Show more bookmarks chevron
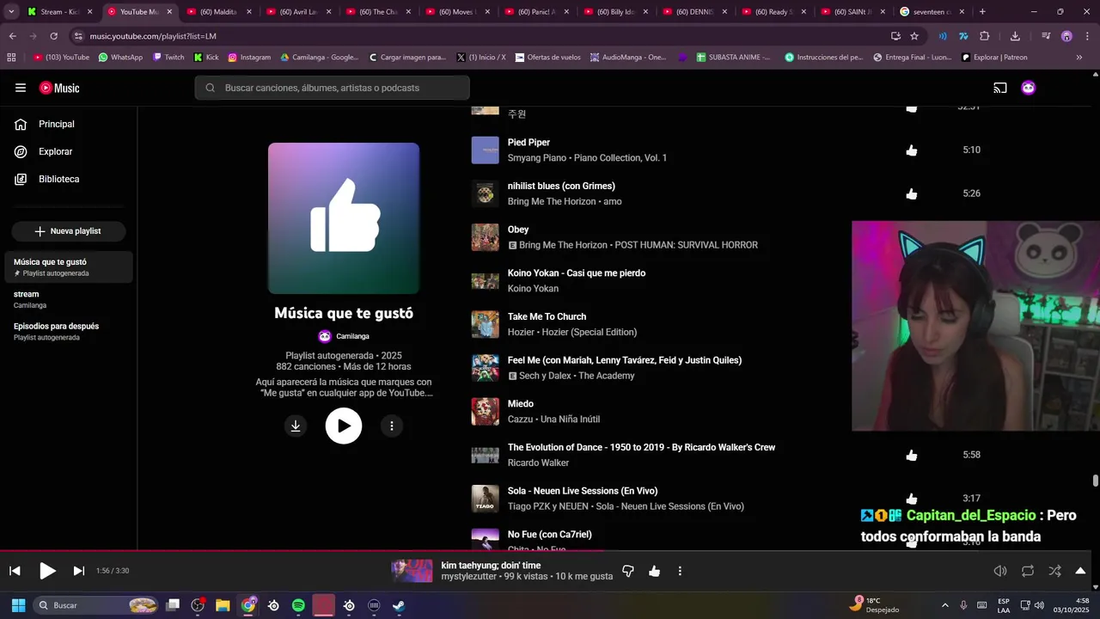1100x619 pixels. pos(1079,58)
